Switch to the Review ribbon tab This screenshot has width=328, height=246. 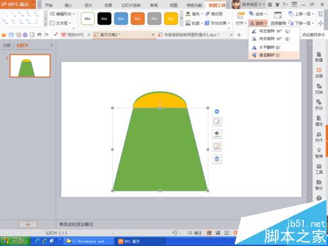click(x=154, y=5)
